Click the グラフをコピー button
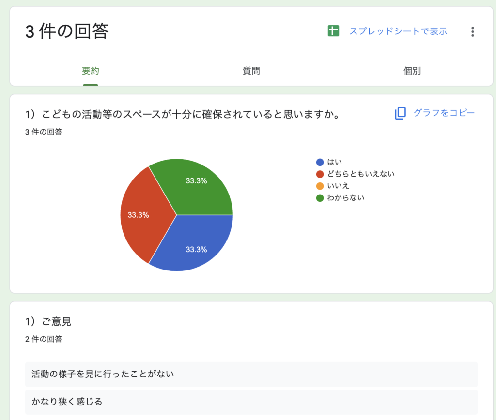The height and width of the screenshot is (420, 496). [x=444, y=113]
